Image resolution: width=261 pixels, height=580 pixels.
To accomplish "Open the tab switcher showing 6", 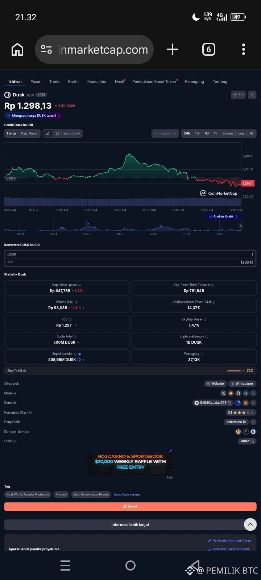I will coord(208,49).
